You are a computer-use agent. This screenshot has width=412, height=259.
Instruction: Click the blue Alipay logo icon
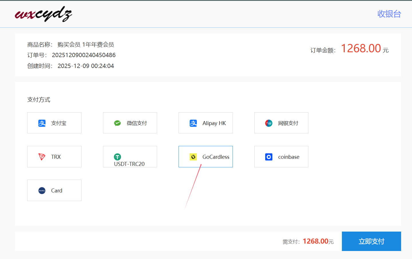pyautogui.click(x=42, y=123)
